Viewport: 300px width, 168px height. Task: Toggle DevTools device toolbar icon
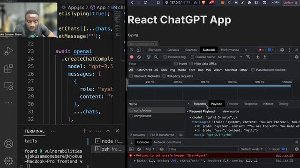139,50
